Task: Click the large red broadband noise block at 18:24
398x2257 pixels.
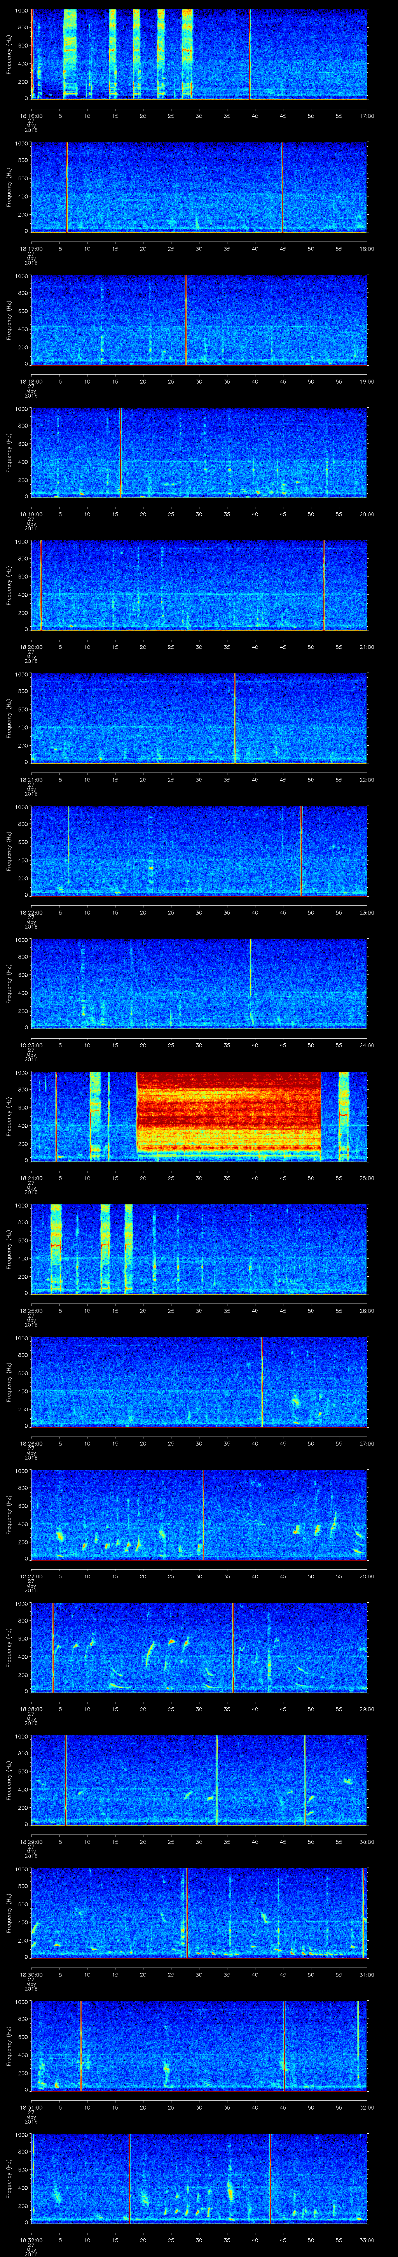Action: coord(229,1111)
